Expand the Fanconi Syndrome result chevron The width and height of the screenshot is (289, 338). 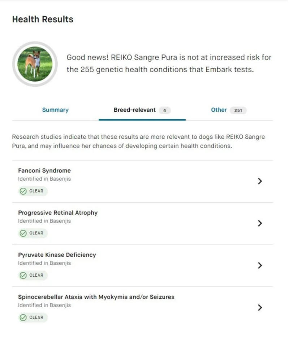pyautogui.click(x=259, y=181)
